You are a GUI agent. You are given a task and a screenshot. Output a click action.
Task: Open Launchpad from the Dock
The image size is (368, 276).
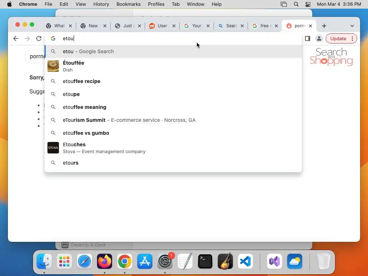(64, 261)
